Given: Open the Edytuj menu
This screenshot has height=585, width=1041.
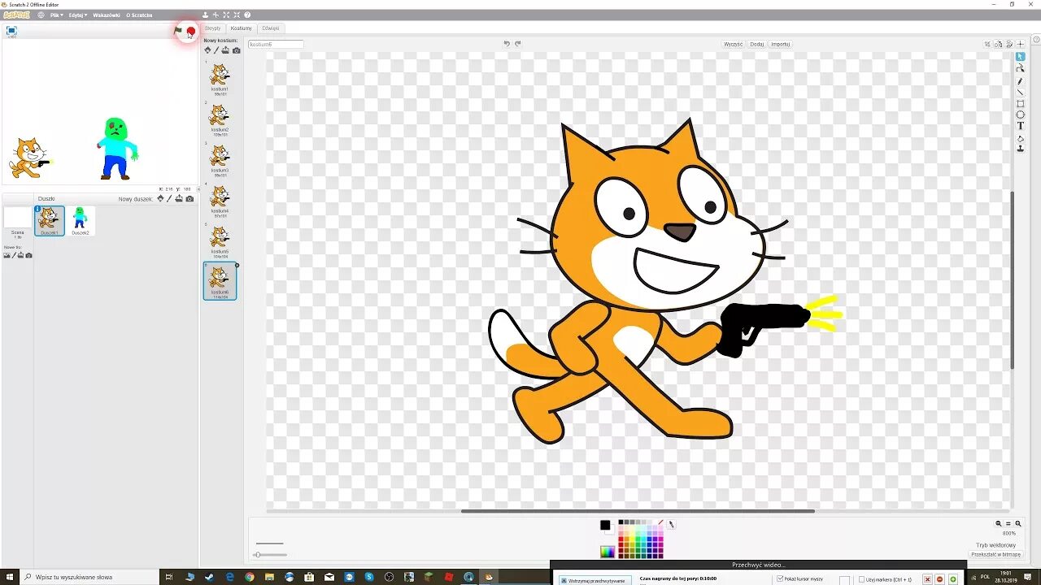Looking at the screenshot, I should click(77, 15).
